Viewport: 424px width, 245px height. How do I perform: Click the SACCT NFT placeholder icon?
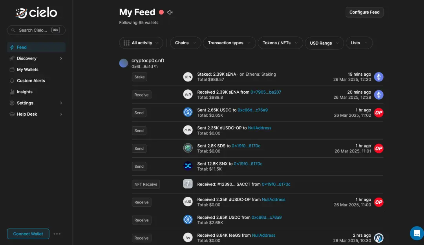(x=188, y=184)
